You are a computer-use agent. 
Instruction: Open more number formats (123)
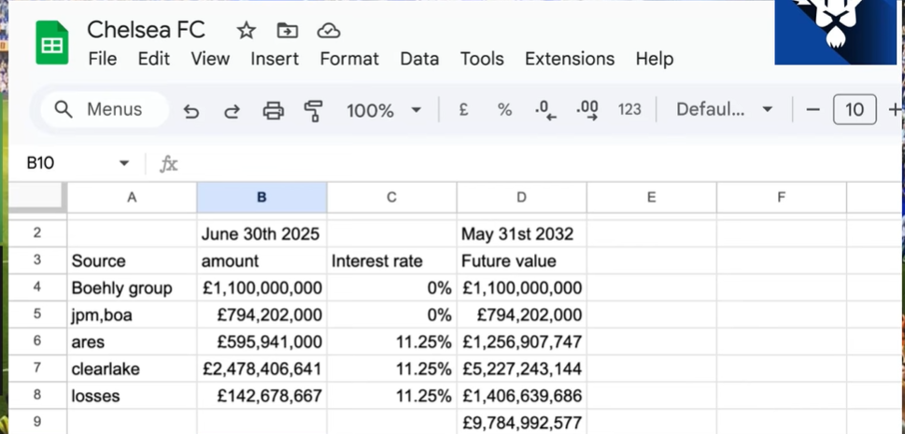[629, 109]
